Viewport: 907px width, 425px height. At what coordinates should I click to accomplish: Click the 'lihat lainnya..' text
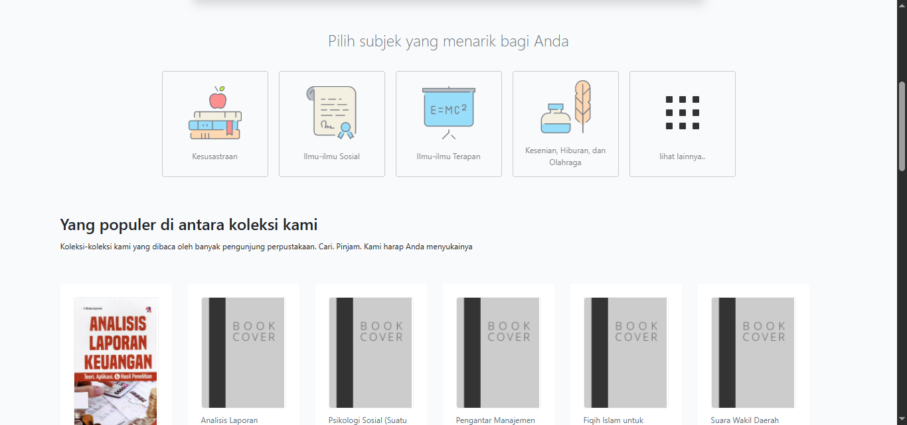pos(683,156)
